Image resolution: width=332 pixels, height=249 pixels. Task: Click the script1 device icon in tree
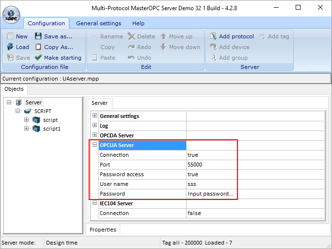point(36,129)
